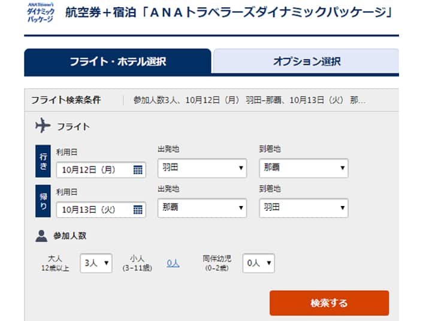Open 同伴幼児 count dropdown showing 0人
Image resolution: width=423 pixels, height=321 pixels.
click(x=258, y=263)
